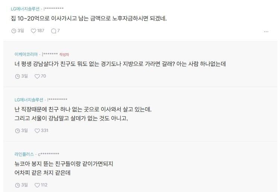Click the reply text starting with 뉴코아 봉지
The width and height of the screenshot is (280, 192).
point(64,168)
